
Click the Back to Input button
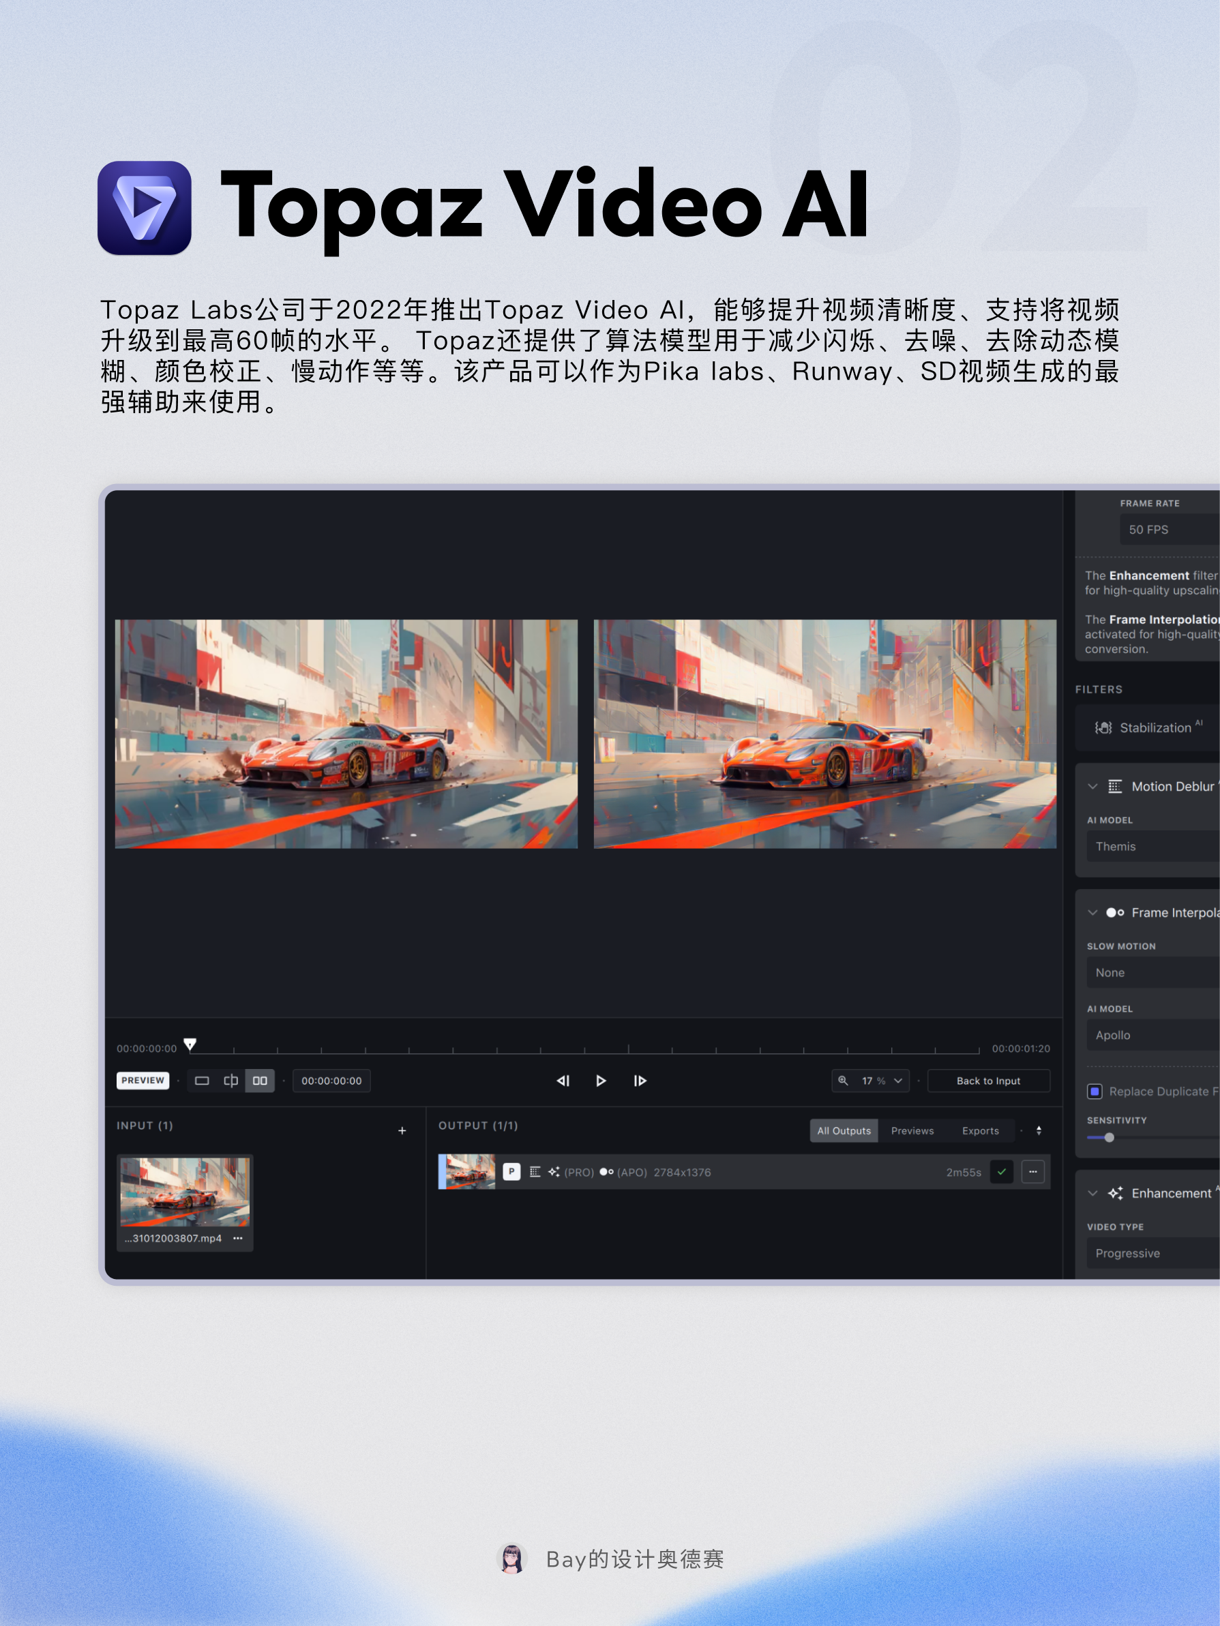(x=988, y=1081)
